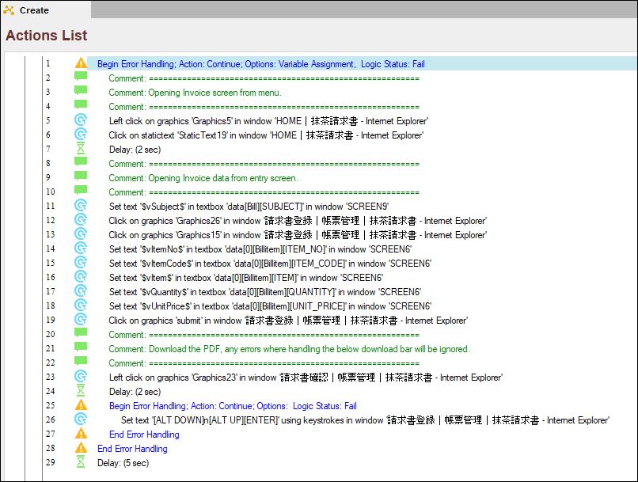Click comment icon on line 9
Screen dimensions: 638x482
point(81,178)
